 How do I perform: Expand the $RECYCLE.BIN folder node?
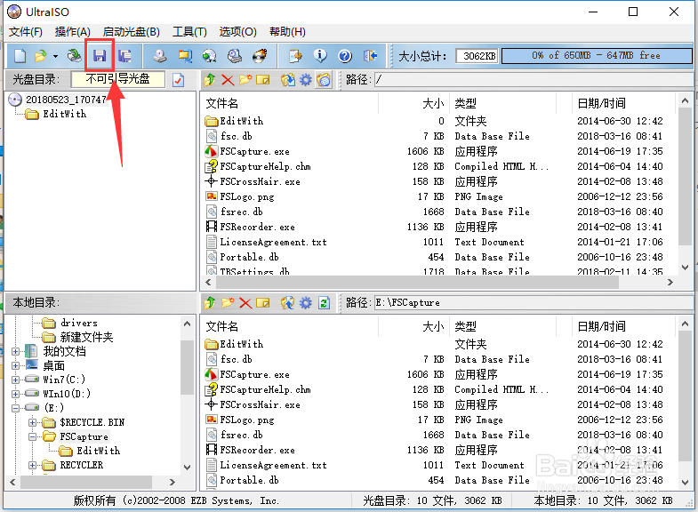[32, 422]
